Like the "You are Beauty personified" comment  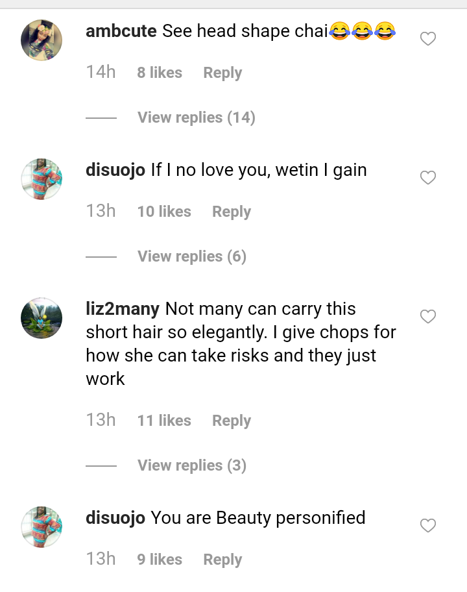click(428, 526)
